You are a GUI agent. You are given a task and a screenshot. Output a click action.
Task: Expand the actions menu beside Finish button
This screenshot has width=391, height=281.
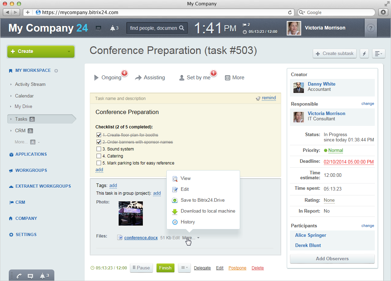click(184, 268)
